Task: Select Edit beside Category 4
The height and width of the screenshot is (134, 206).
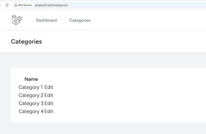Action: click(x=49, y=111)
